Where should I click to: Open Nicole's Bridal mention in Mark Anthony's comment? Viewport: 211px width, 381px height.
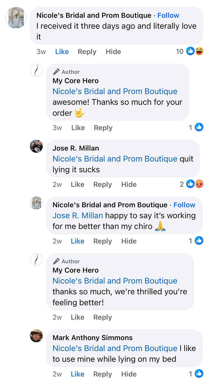tap(115, 348)
